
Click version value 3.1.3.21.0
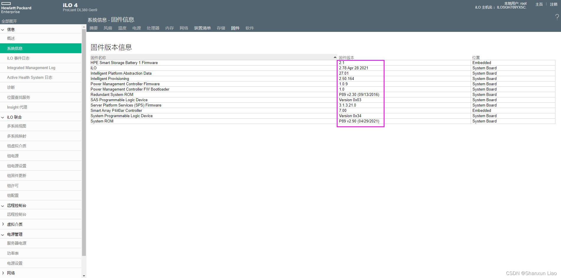[x=348, y=105]
